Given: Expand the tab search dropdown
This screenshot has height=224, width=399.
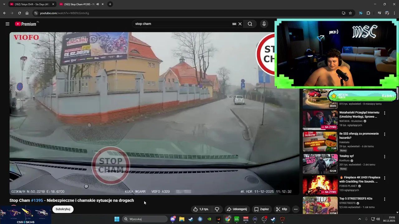Looking at the screenshot, I should coord(4,4).
